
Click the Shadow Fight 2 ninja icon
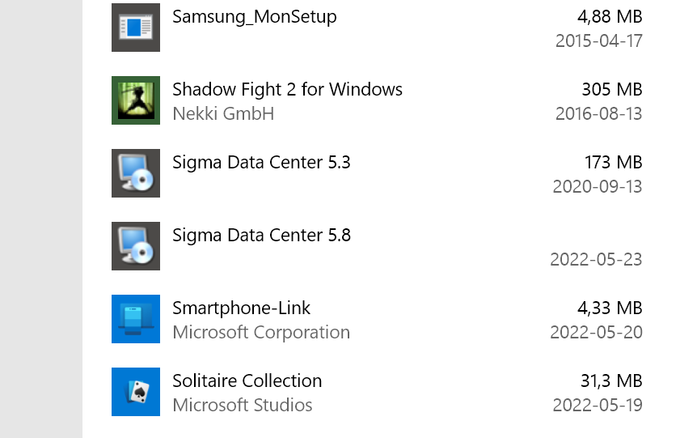[x=136, y=100]
